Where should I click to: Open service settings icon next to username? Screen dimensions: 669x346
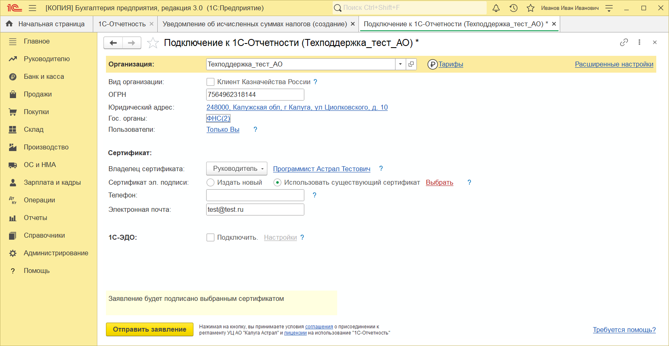coord(609,8)
